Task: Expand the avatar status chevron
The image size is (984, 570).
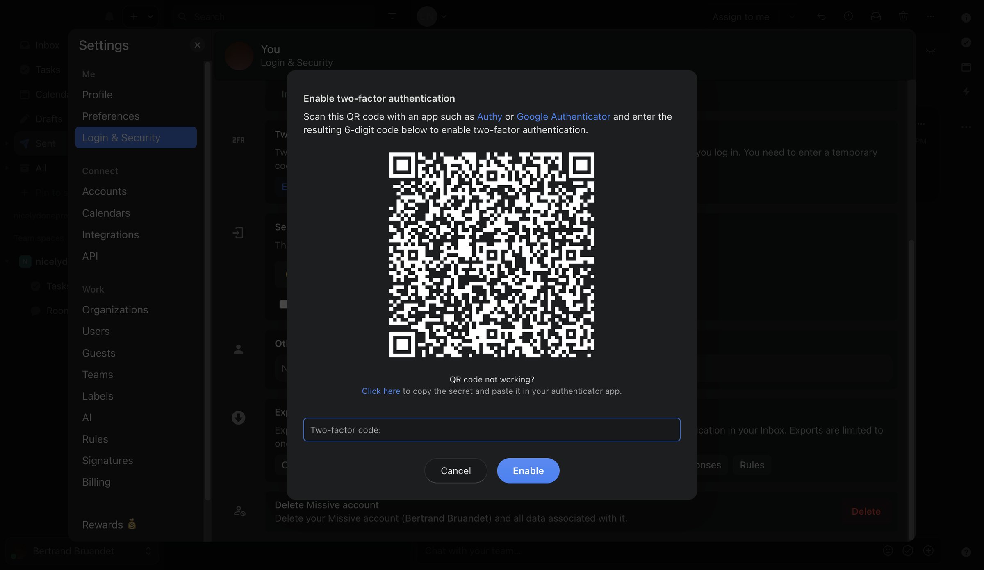Action: coord(444,16)
